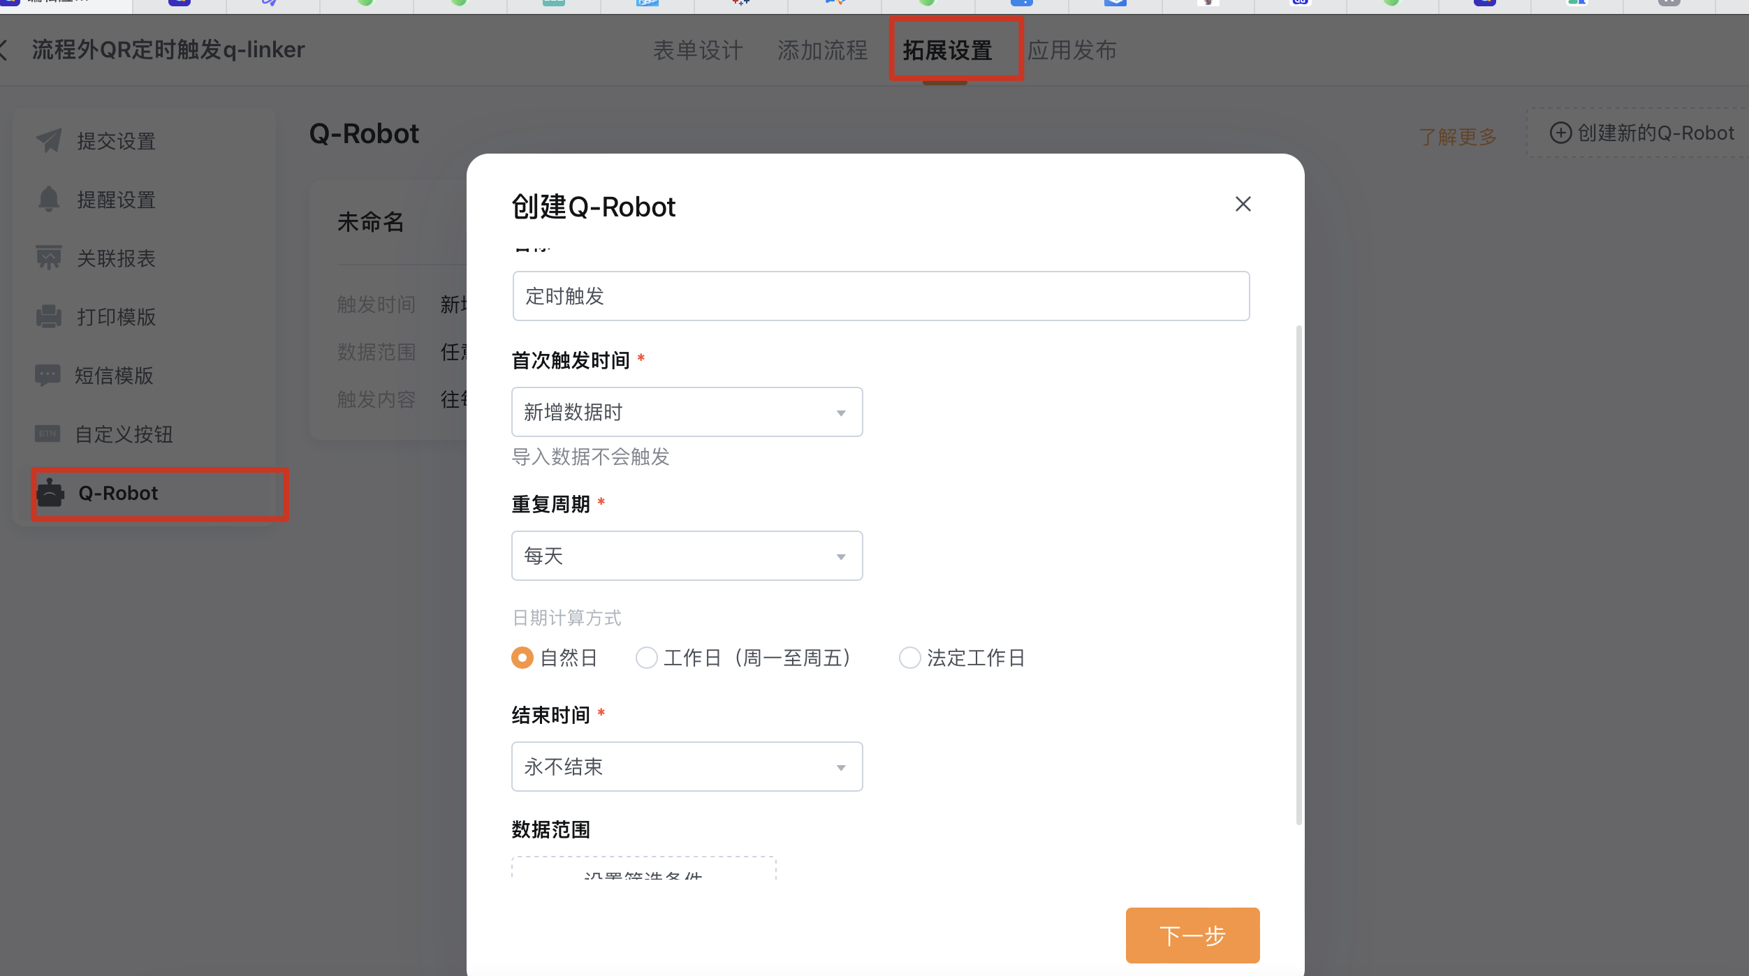Open the 首次触发时间 dropdown showing 新增数据时
Image resolution: width=1749 pixels, height=976 pixels.
[687, 412]
